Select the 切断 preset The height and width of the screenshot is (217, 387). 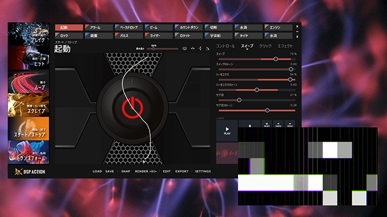pos(218,27)
